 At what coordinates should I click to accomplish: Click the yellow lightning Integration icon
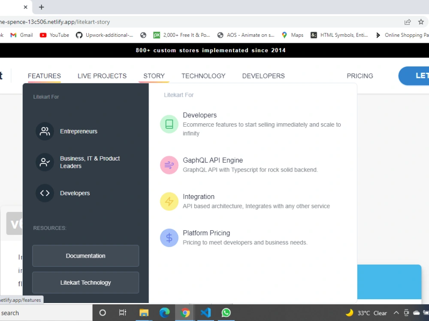(x=169, y=202)
